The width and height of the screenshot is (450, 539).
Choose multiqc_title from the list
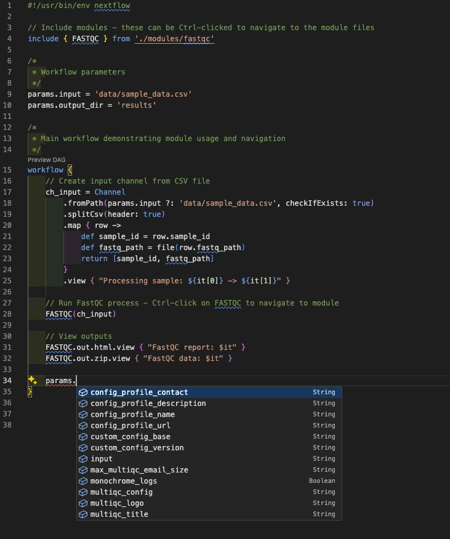[x=209, y=514]
